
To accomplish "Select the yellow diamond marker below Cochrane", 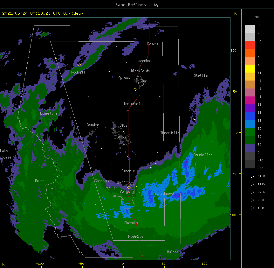I will click(x=108, y=188).
